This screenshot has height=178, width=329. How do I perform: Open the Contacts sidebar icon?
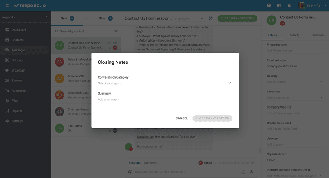pos(7,40)
